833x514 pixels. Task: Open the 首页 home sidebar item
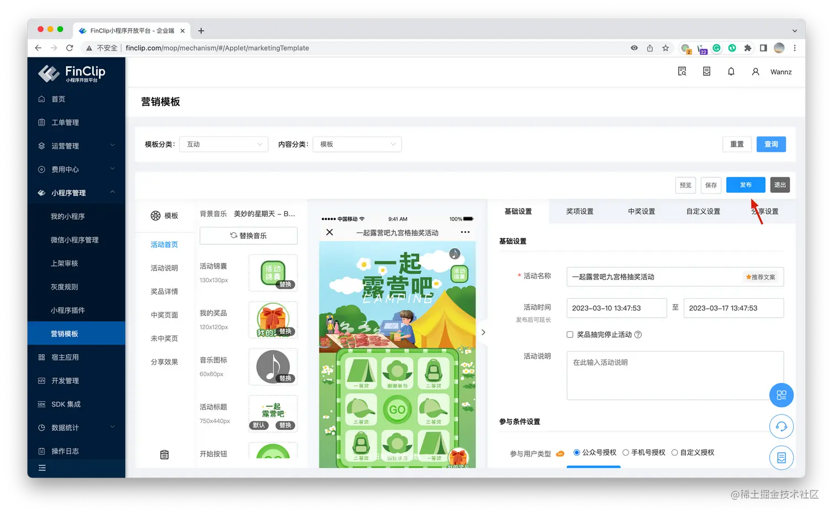(x=76, y=99)
